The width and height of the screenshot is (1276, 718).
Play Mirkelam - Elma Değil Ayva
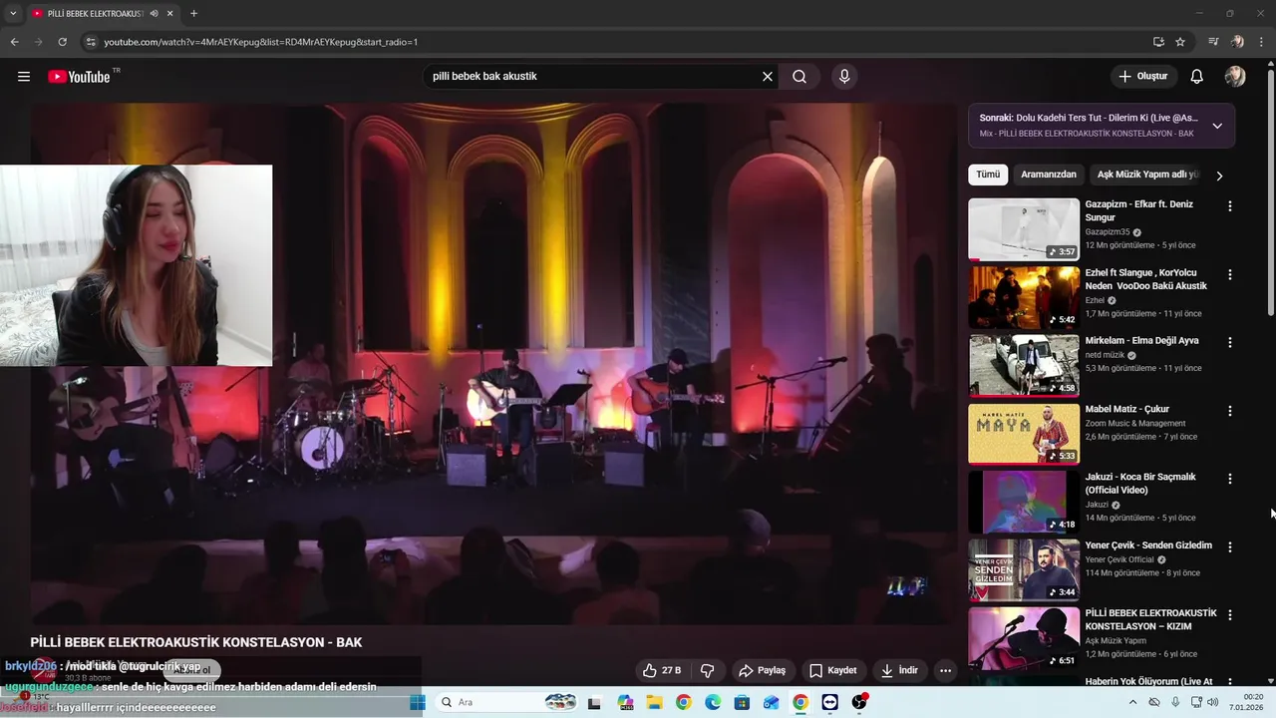click(x=1024, y=365)
